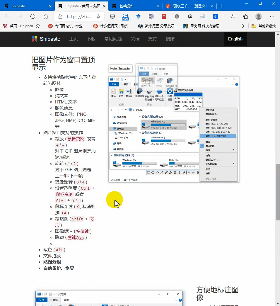Image resolution: width=280 pixels, height=306 pixels.
Task: Click the HTML 文本 list item
Action: [66, 102]
